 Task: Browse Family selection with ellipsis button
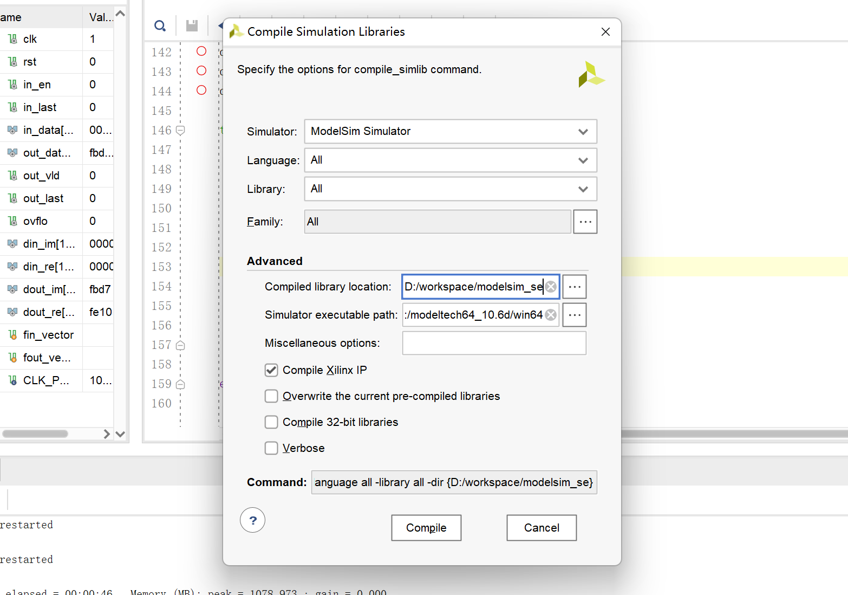(585, 222)
